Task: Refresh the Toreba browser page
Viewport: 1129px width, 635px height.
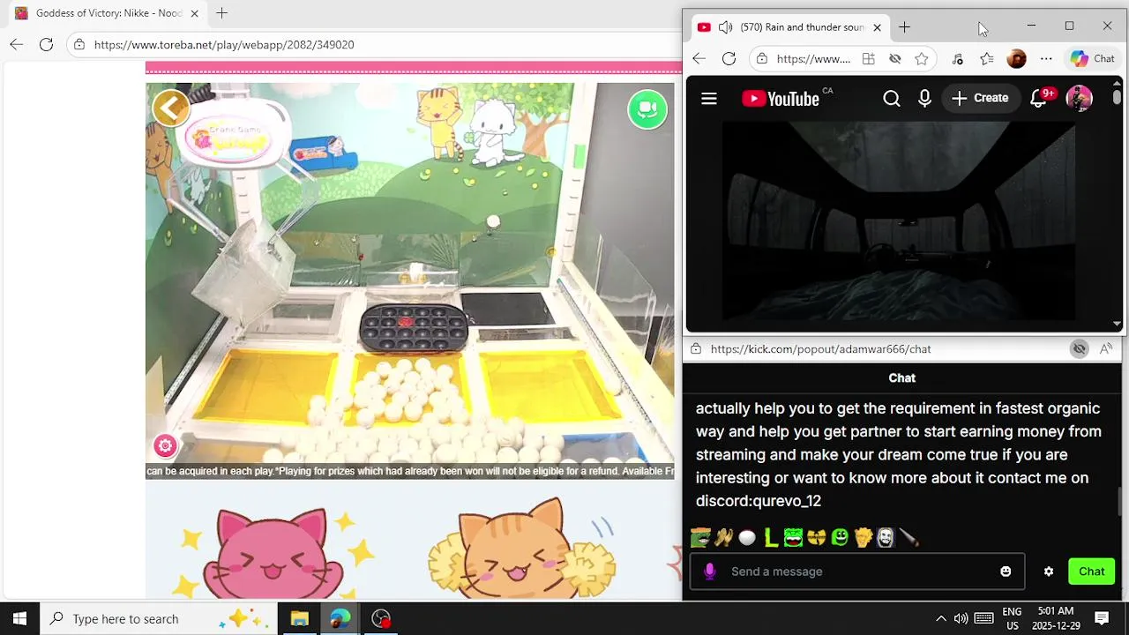Action: [x=46, y=44]
